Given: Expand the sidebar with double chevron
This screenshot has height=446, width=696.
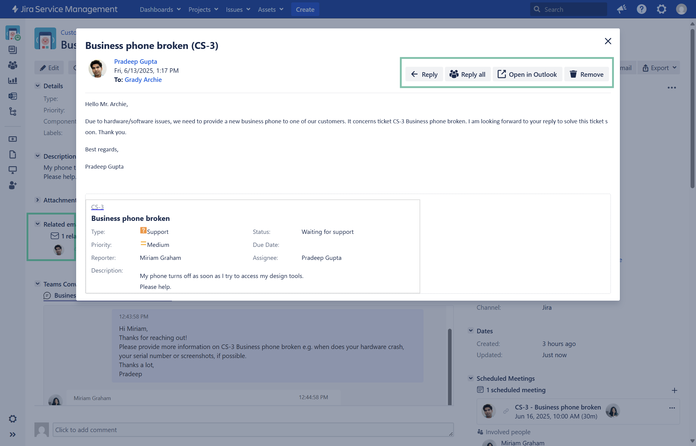Looking at the screenshot, I should [x=12, y=435].
